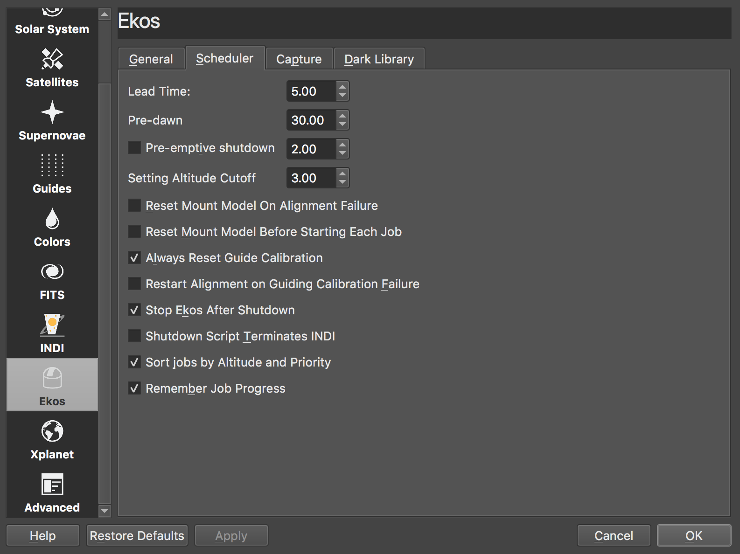740x554 pixels.
Task: Click the Setting Altitude Cutoff value field
Action: click(x=311, y=178)
